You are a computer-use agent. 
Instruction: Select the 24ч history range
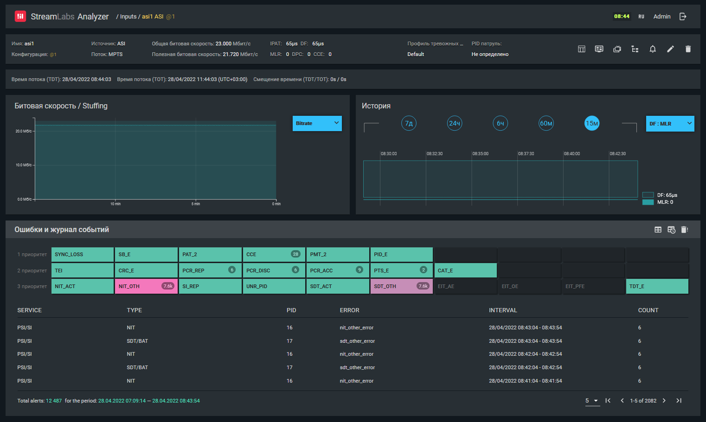pyautogui.click(x=455, y=123)
